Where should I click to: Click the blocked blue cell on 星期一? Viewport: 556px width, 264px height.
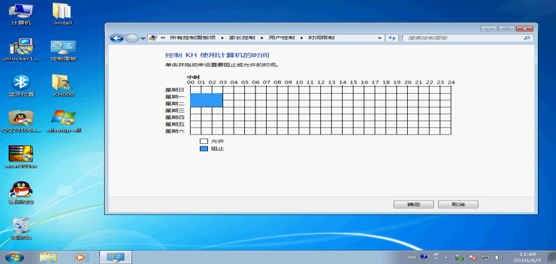(x=206, y=96)
